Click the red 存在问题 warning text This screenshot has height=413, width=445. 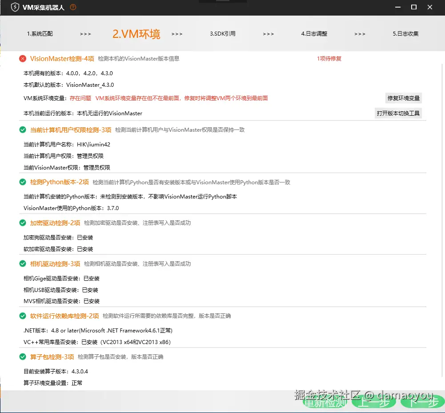(x=80, y=98)
